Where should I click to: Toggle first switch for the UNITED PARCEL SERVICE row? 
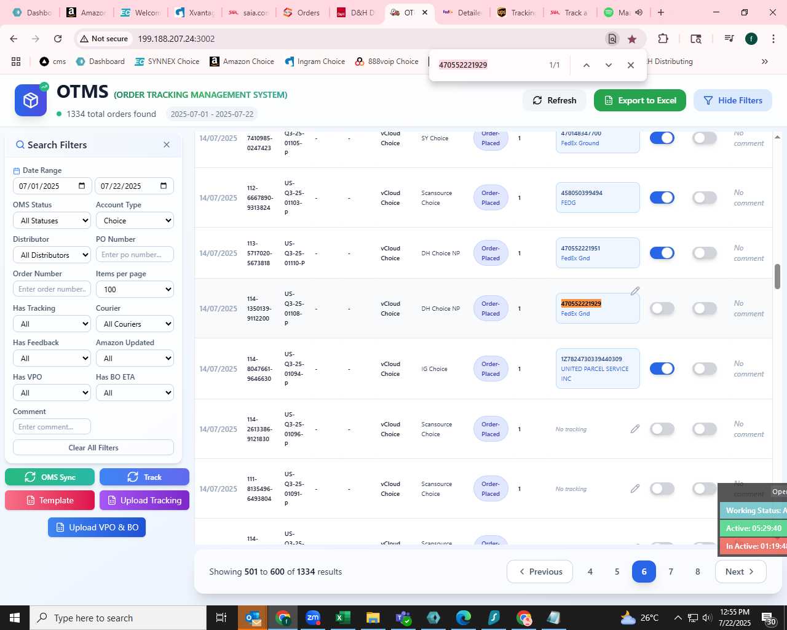tap(662, 369)
